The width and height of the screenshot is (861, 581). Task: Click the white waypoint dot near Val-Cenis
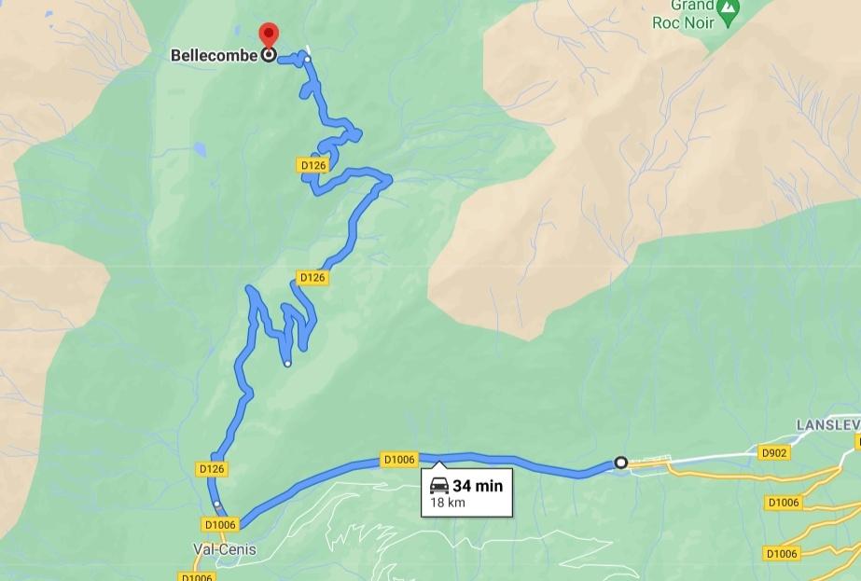coord(217,504)
